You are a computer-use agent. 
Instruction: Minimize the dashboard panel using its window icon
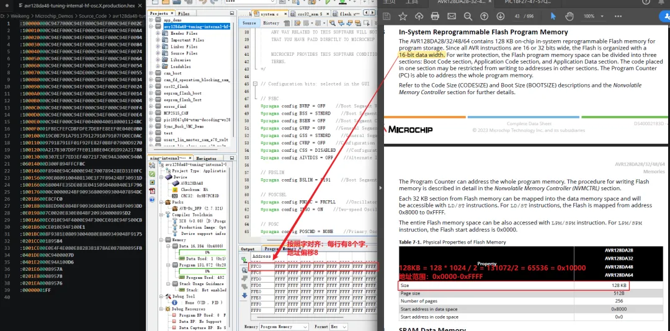(x=233, y=158)
